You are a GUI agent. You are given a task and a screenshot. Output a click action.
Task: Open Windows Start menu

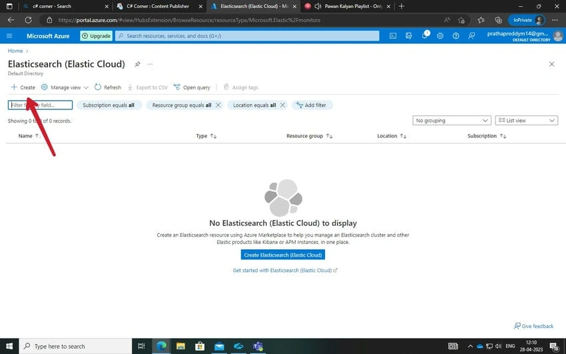point(9,346)
